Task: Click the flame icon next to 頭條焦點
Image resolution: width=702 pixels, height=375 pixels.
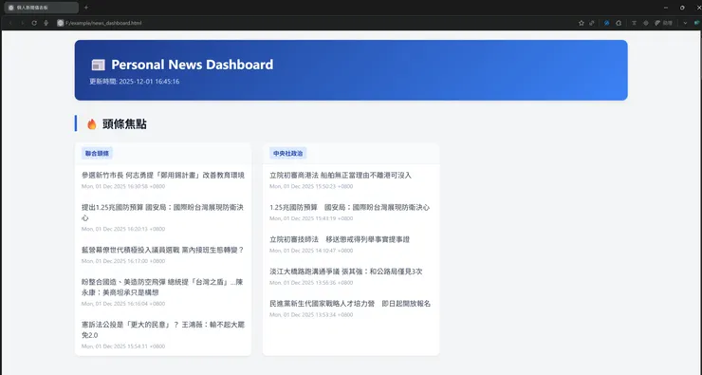Action: [x=92, y=124]
